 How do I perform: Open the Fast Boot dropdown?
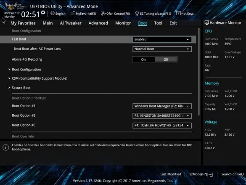click(162, 39)
